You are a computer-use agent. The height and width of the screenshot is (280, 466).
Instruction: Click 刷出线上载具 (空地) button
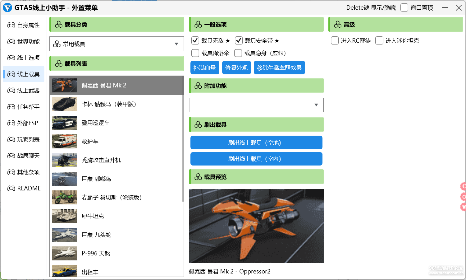(x=256, y=142)
